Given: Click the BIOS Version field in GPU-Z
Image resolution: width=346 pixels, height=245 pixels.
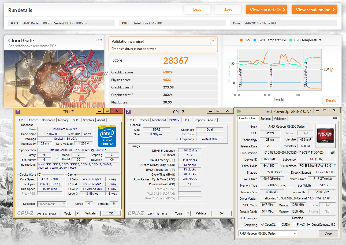Looking at the screenshot, I should click(x=294, y=153).
